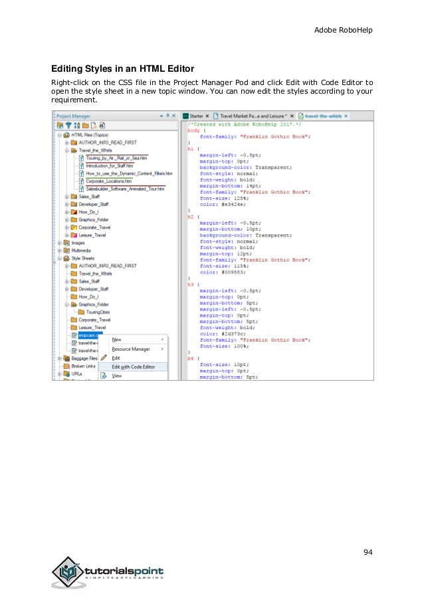Open the New submenu in the context menu
The height and width of the screenshot is (600, 424).
(x=133, y=340)
